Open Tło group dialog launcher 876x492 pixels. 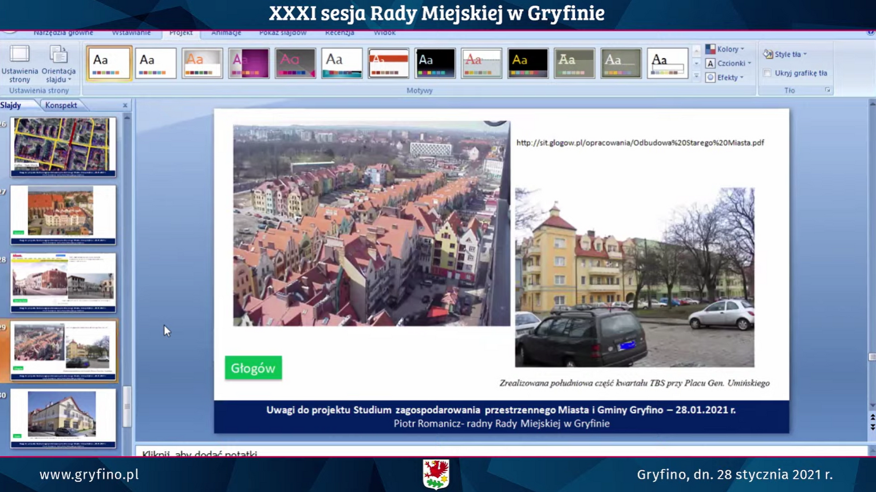tap(827, 90)
